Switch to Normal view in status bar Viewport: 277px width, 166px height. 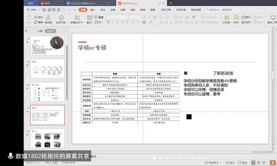[253, 163]
